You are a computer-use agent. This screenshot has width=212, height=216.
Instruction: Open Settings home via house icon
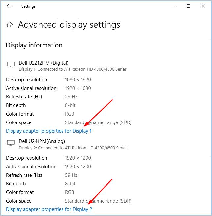click(x=10, y=25)
